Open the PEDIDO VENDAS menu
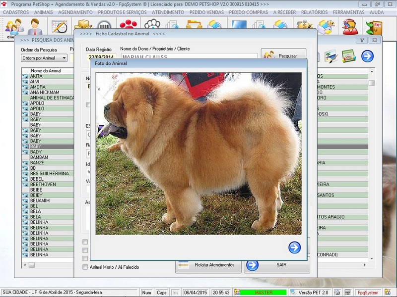The height and width of the screenshot is (297, 397). tap(206, 12)
